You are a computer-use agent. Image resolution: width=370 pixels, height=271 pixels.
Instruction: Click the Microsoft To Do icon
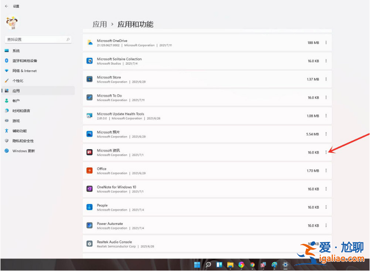coord(90,97)
